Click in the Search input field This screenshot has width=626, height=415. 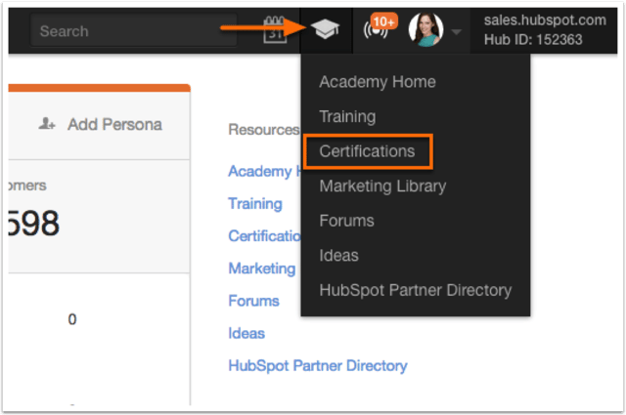[x=132, y=31]
